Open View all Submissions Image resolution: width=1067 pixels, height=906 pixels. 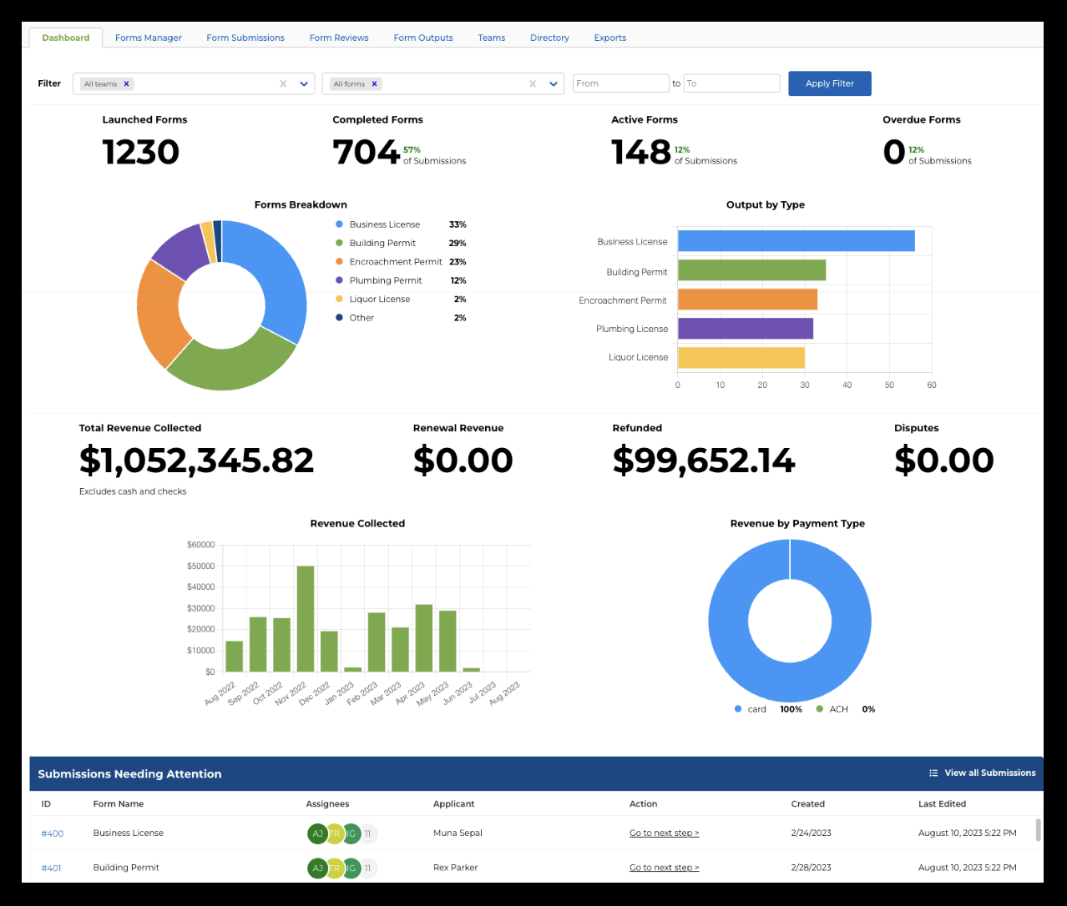(x=990, y=773)
